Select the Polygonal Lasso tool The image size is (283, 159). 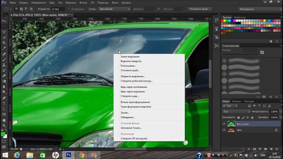[4, 32]
